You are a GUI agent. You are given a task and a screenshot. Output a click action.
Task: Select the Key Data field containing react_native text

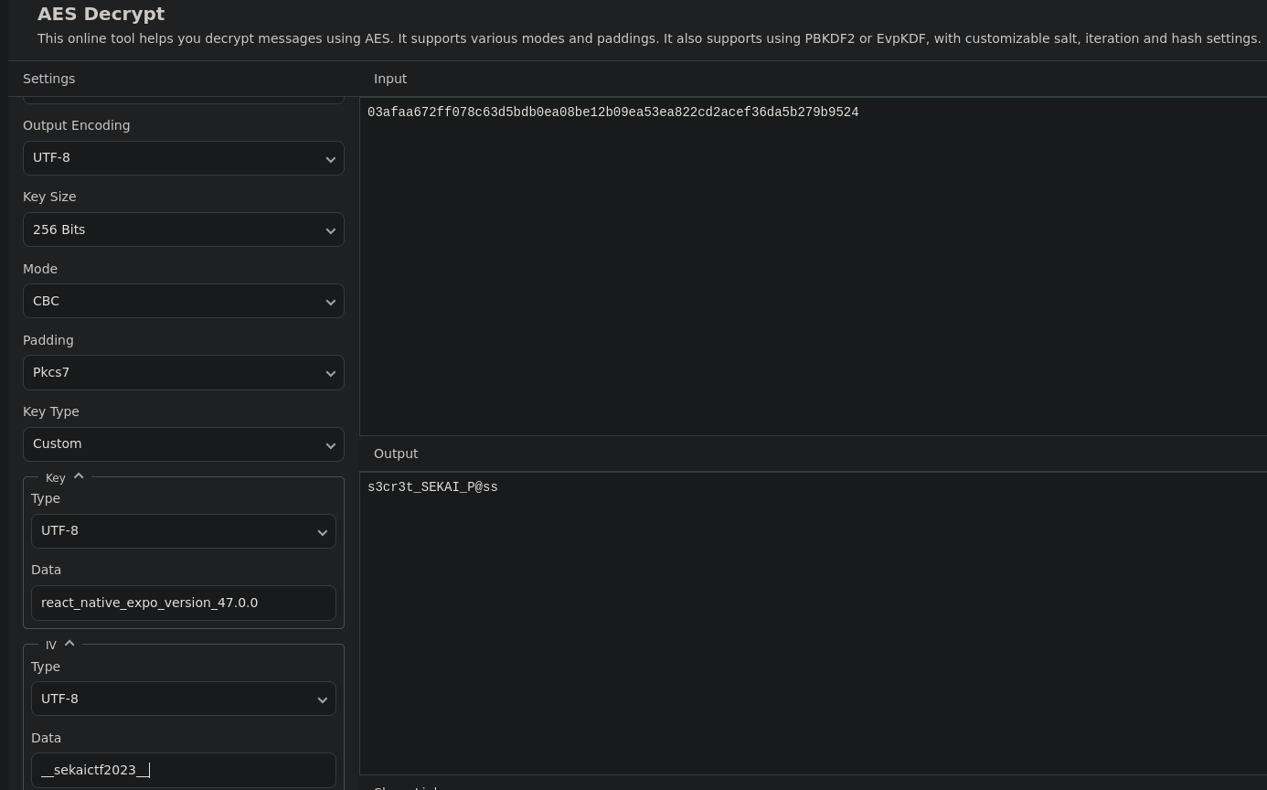pos(183,603)
